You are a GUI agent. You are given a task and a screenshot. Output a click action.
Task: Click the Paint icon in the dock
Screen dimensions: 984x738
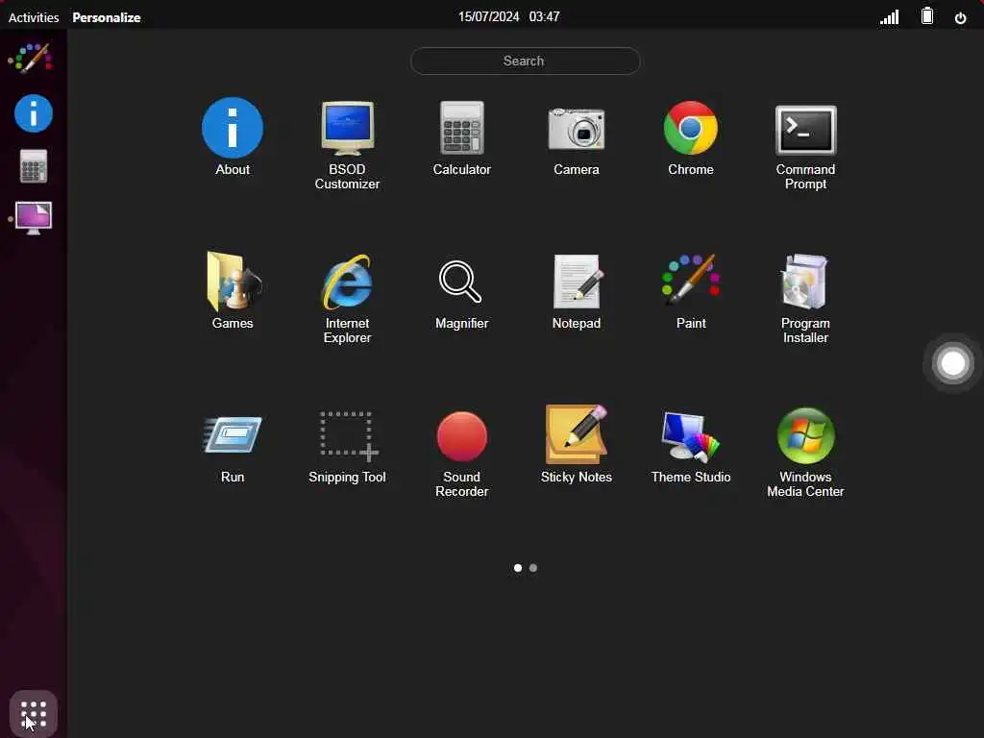32,59
